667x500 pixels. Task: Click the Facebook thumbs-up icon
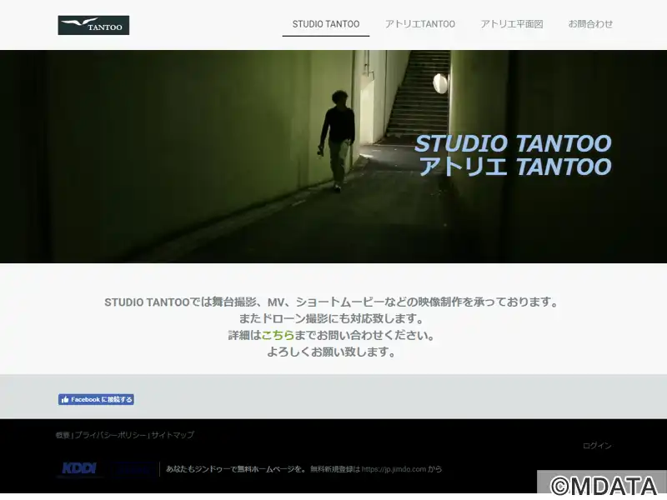tap(65, 400)
